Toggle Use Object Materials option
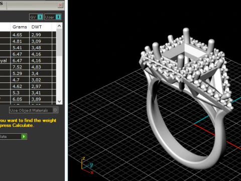Viewport: 241px width, 181px height. [34, 110]
